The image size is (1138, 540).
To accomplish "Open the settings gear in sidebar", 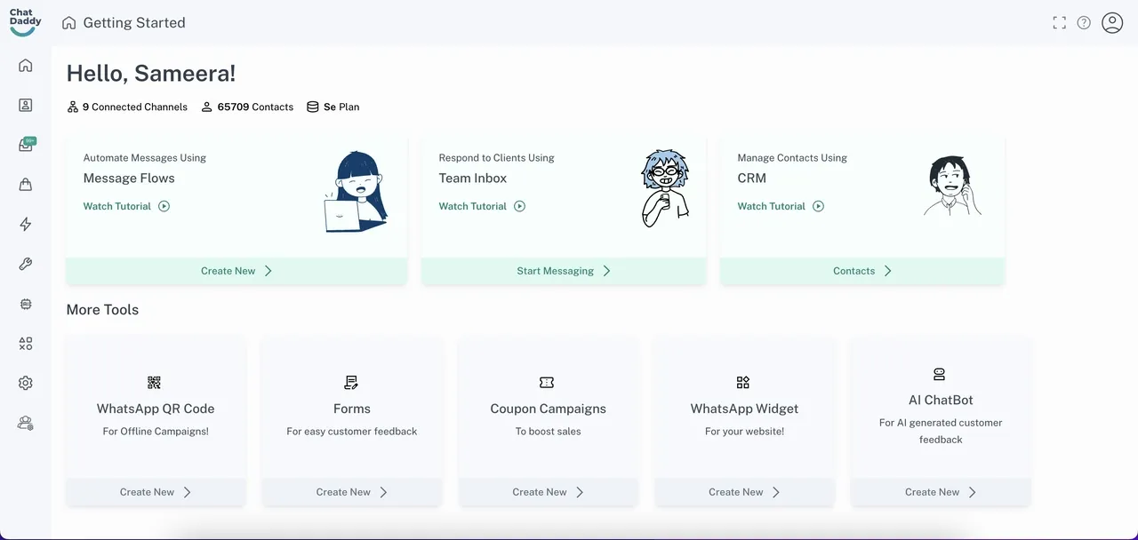I will (x=26, y=383).
